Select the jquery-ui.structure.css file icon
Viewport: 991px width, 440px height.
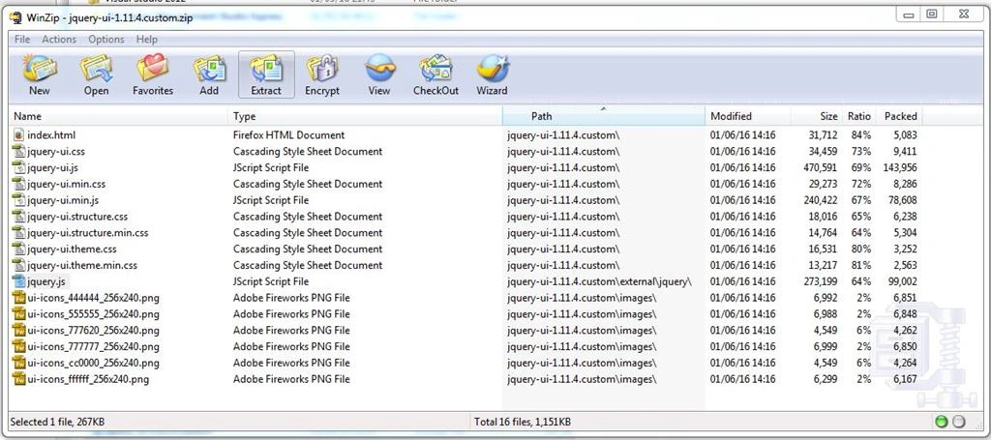pos(18,217)
